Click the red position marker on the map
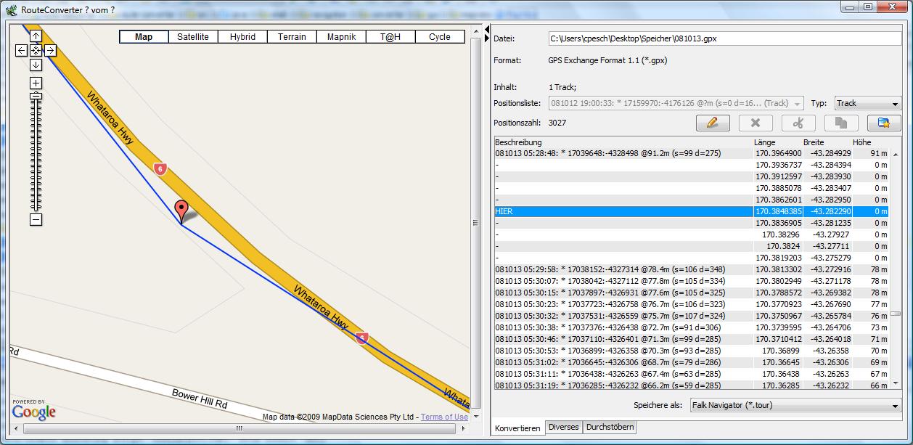This screenshot has height=445, width=913. (x=181, y=211)
